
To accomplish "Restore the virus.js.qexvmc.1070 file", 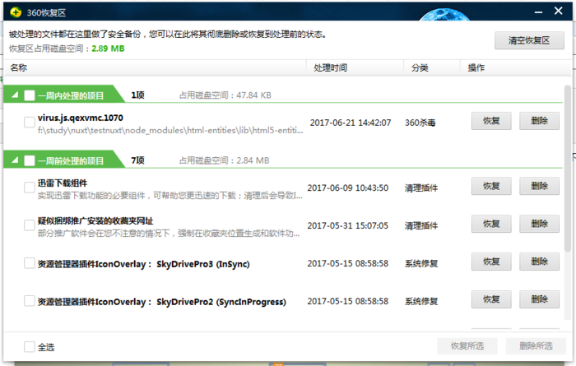I will 491,121.
